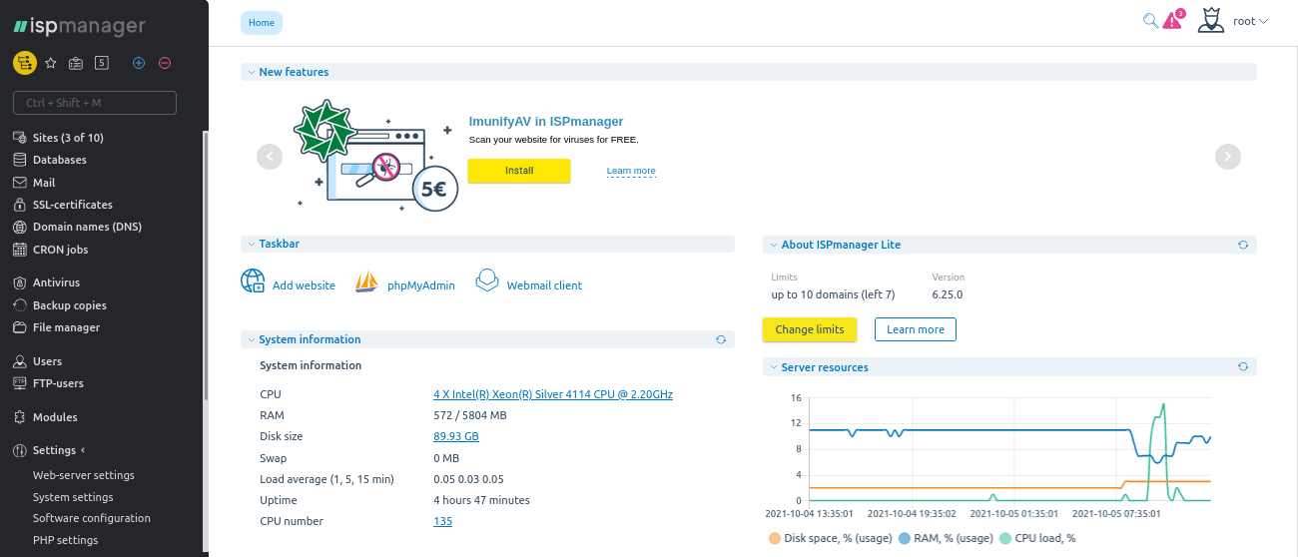Viewport: 1298px width, 557px height.
Task: Toggle CPU load legend in chart
Action: coord(1038,538)
